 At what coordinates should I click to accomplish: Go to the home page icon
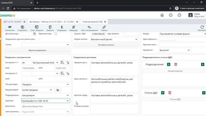coord(162,15)
